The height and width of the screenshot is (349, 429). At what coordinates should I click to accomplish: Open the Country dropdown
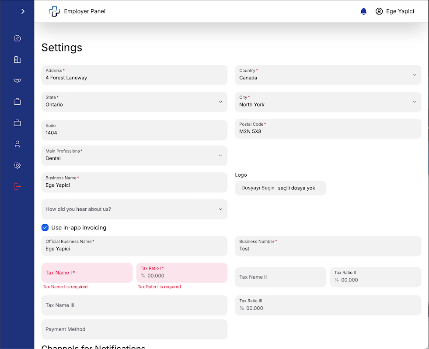(328, 75)
